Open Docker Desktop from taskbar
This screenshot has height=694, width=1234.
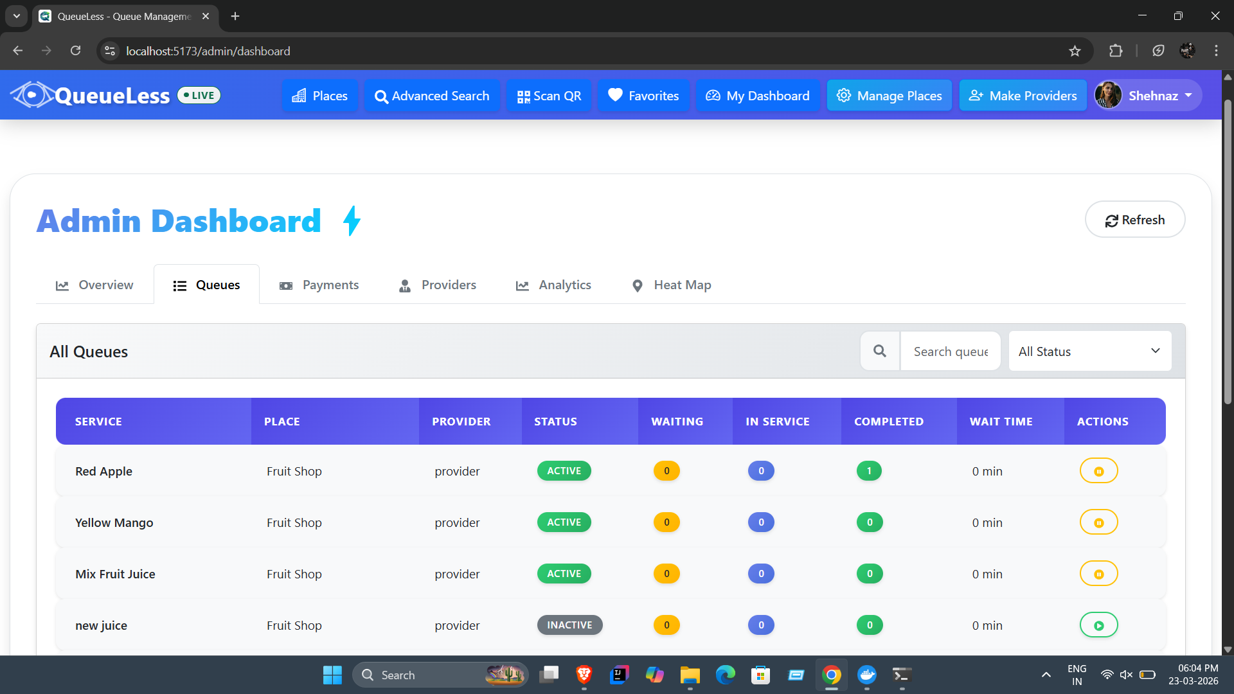(x=867, y=675)
